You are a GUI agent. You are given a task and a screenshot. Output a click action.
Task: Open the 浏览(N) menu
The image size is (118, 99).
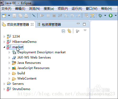(34, 9)
